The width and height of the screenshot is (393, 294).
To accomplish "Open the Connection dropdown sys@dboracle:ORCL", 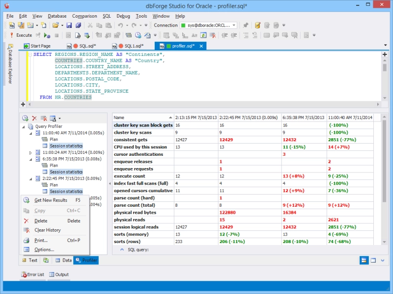I will [x=208, y=25].
